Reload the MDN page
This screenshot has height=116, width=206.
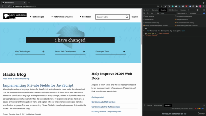[x=9, y=6]
